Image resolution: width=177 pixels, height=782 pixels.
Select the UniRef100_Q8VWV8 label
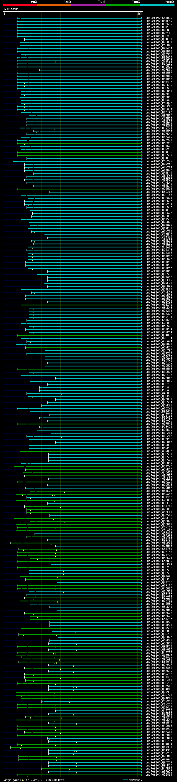coord(159,369)
